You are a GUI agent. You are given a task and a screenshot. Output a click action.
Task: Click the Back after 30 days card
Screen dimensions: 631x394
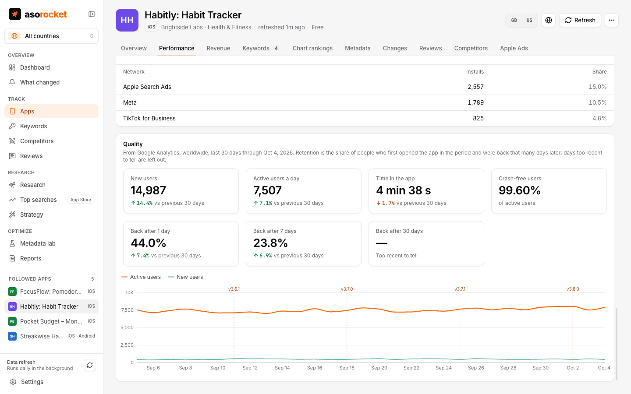426,243
